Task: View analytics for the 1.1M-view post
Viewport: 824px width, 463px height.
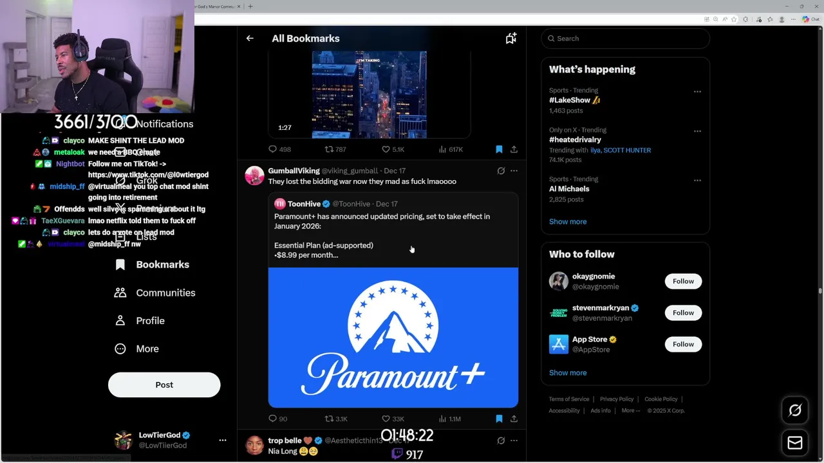Action: 450,419
